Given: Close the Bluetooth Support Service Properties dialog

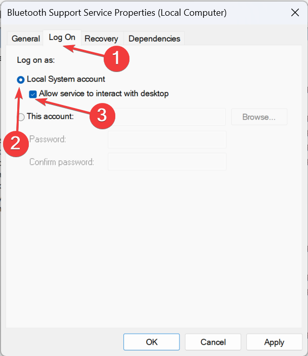Looking at the screenshot, I should [295, 13].
